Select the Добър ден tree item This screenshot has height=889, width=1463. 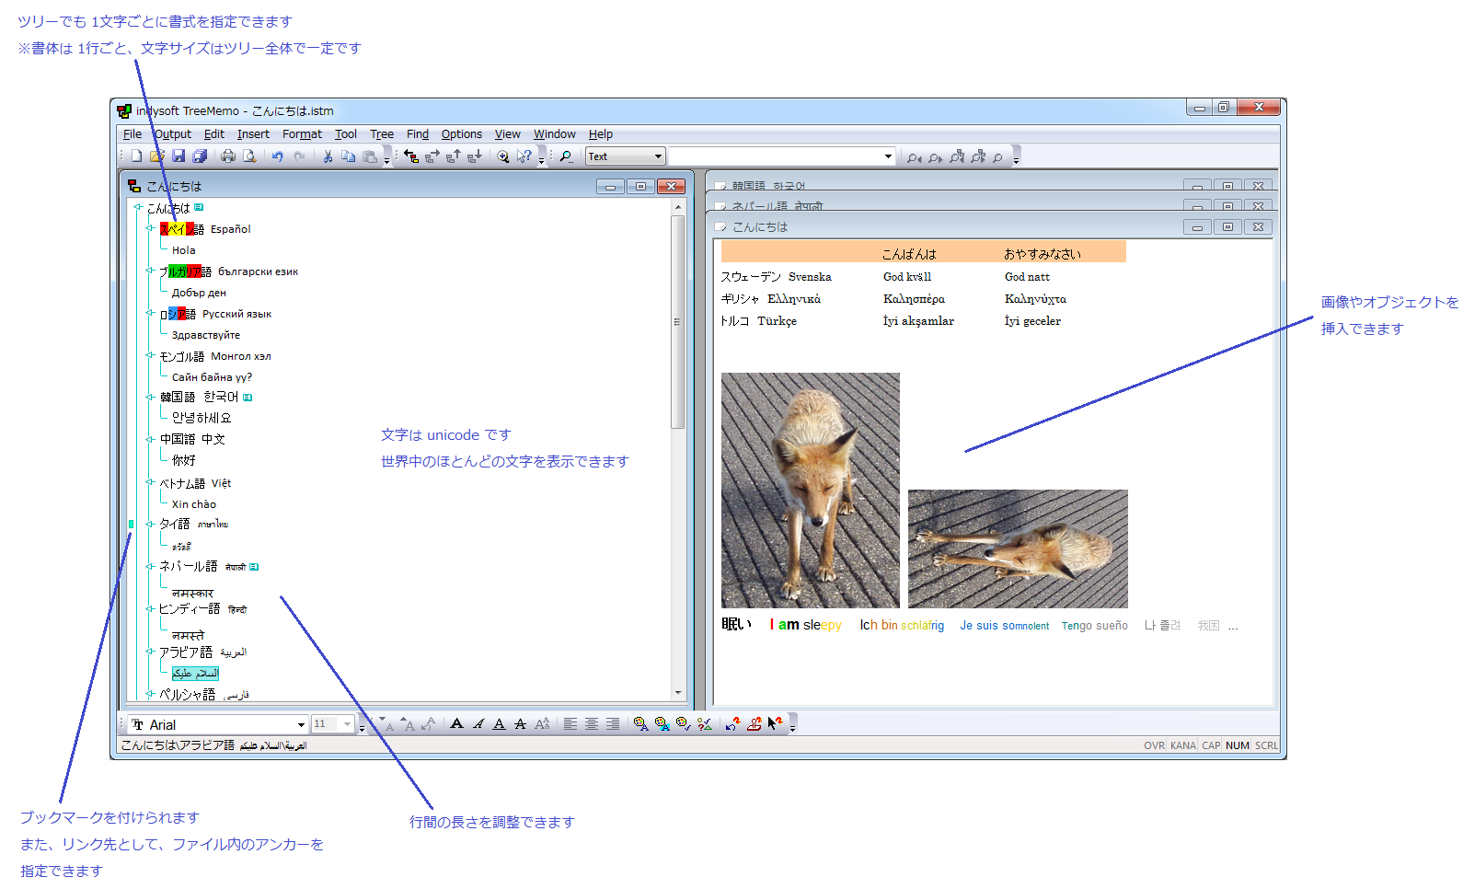pos(199,293)
